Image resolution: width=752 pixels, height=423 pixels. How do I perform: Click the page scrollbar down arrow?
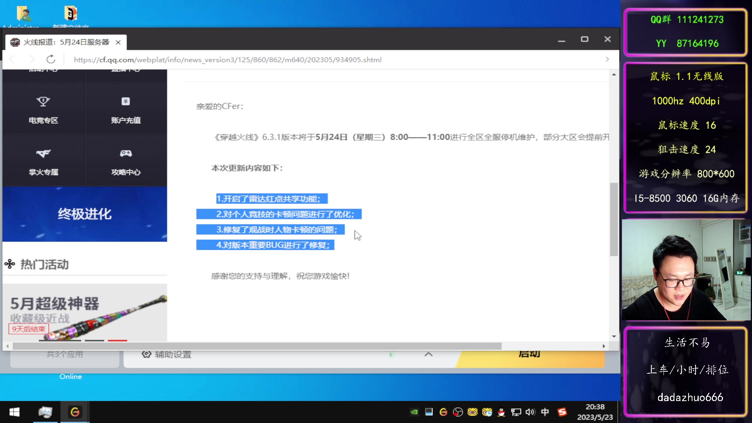click(x=614, y=336)
